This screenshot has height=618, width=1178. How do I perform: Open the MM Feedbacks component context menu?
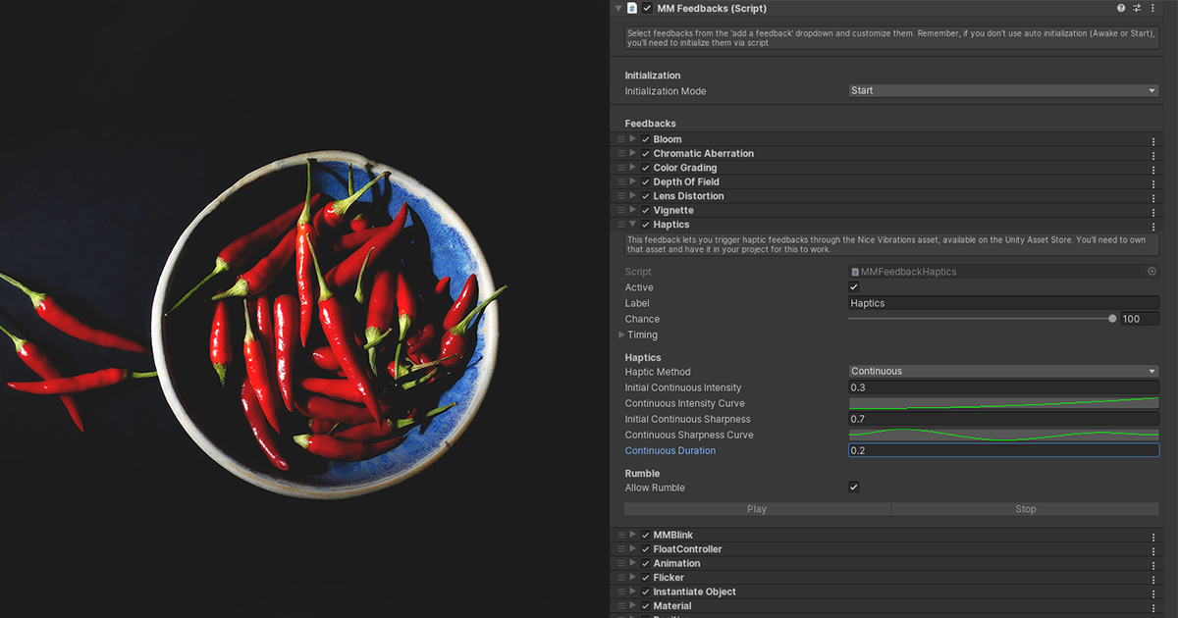[x=1152, y=8]
